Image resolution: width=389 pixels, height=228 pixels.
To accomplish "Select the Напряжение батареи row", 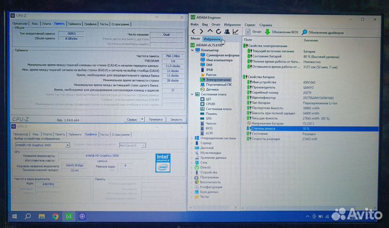I will (x=313, y=123).
